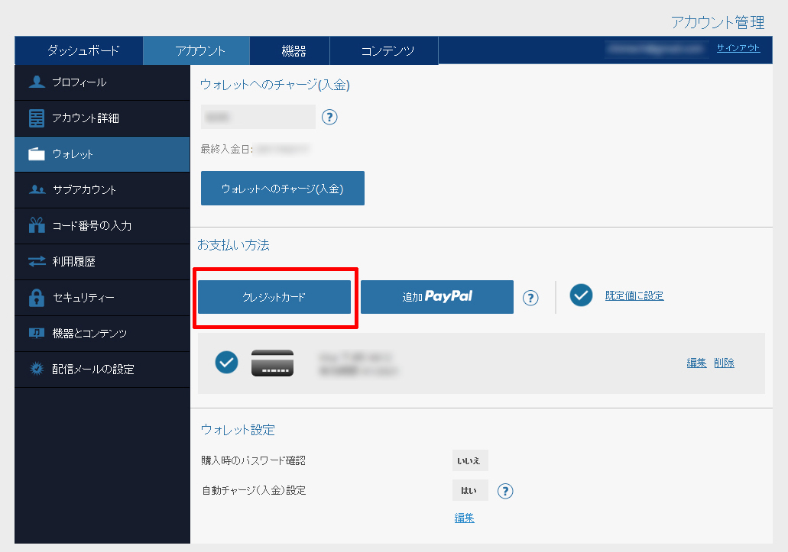This screenshot has height=552, width=788.
Task: Select 配信メールの設定 in sidebar menu
Action: pos(102,370)
